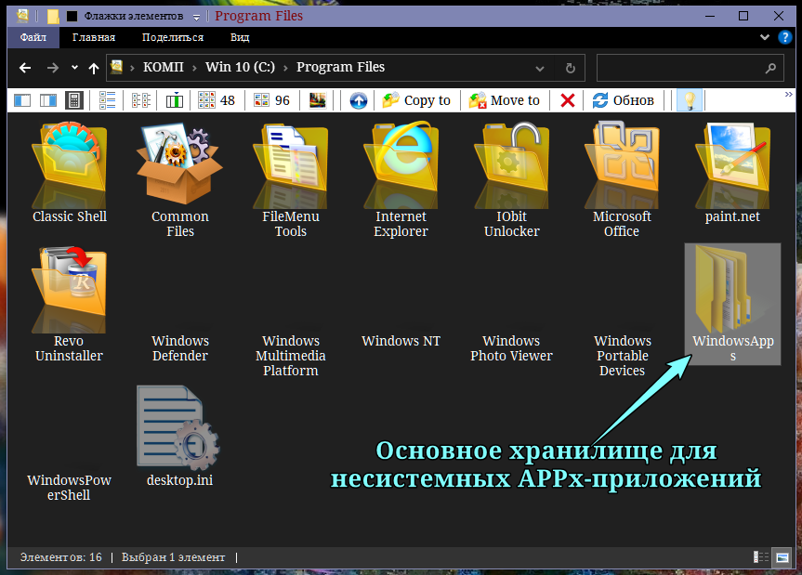The height and width of the screenshot is (575, 802).
Task: Click the WindowsPowerShell label
Action: click(69, 487)
